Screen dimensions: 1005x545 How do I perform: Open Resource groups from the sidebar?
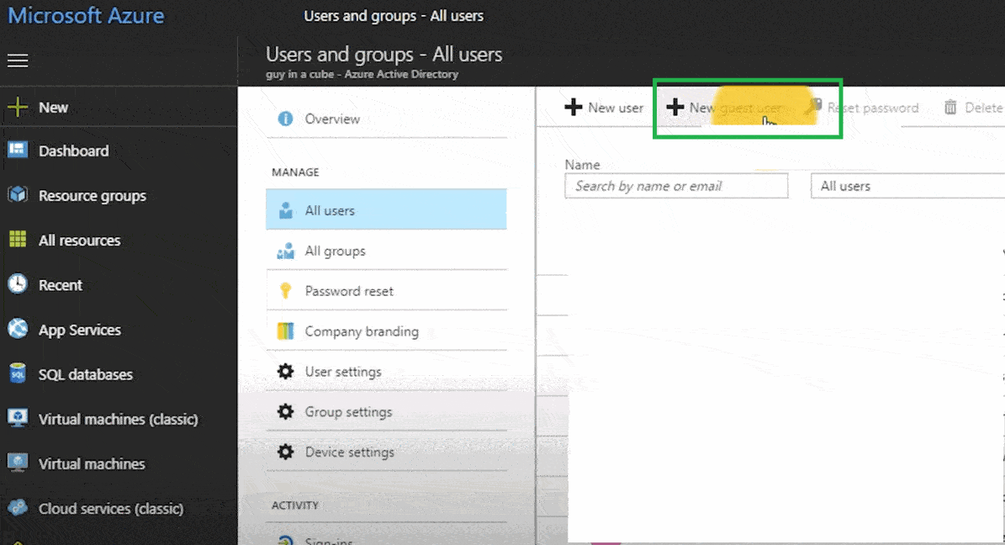click(93, 196)
